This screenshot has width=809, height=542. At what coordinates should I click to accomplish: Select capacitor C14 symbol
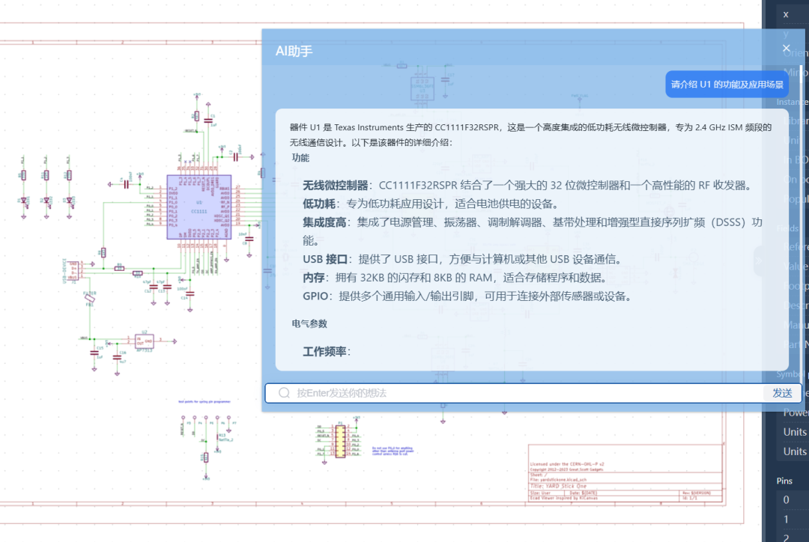pos(190,293)
